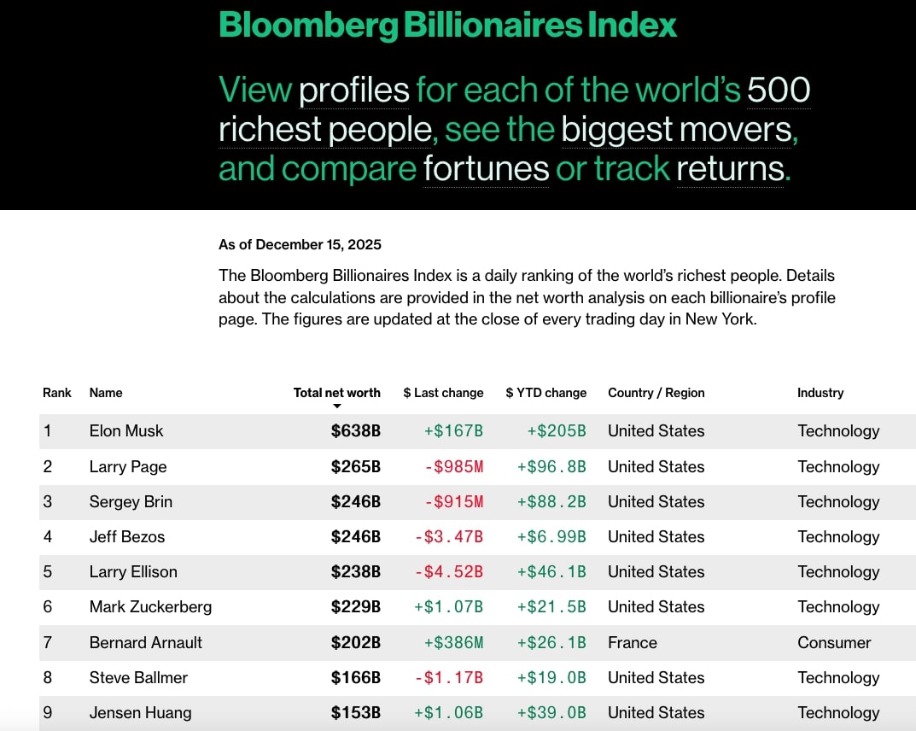Sort table by Total net worth column
Viewport: 916px width, 731px height.
pyautogui.click(x=336, y=393)
